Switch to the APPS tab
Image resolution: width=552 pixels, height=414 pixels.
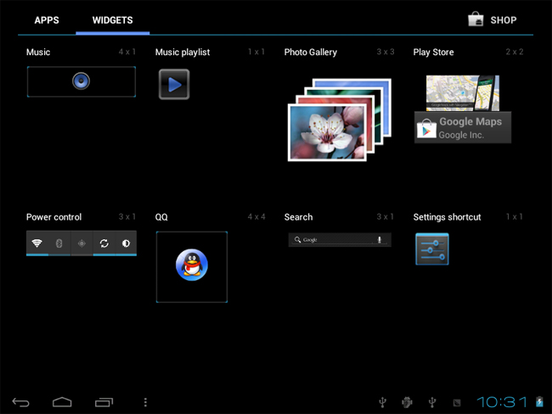47,20
